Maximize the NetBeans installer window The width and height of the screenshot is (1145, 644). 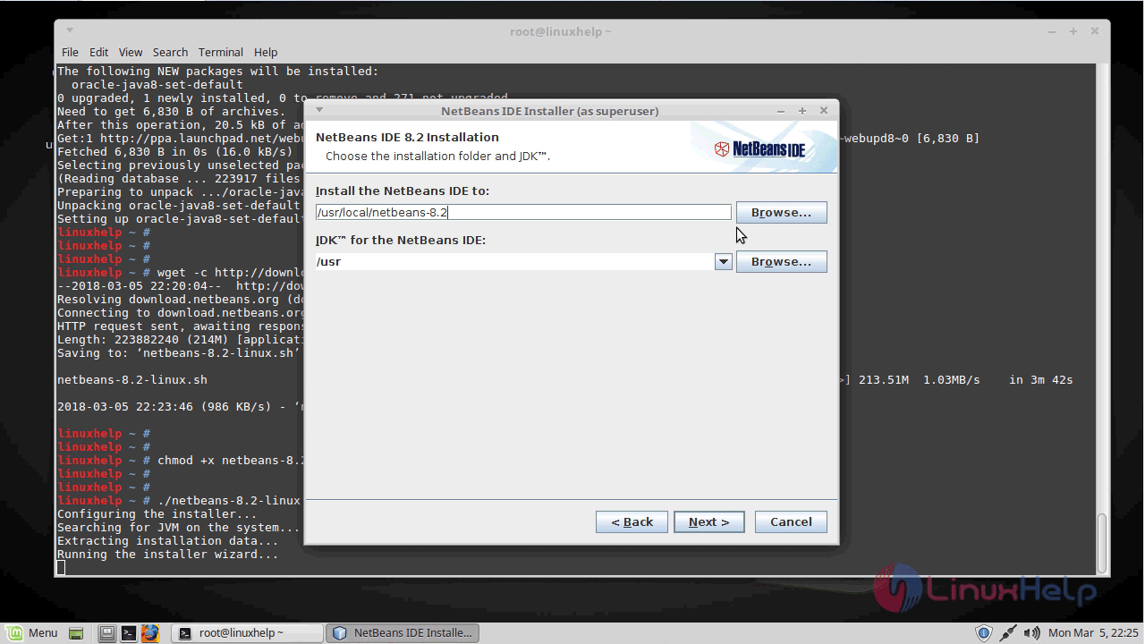click(x=802, y=111)
